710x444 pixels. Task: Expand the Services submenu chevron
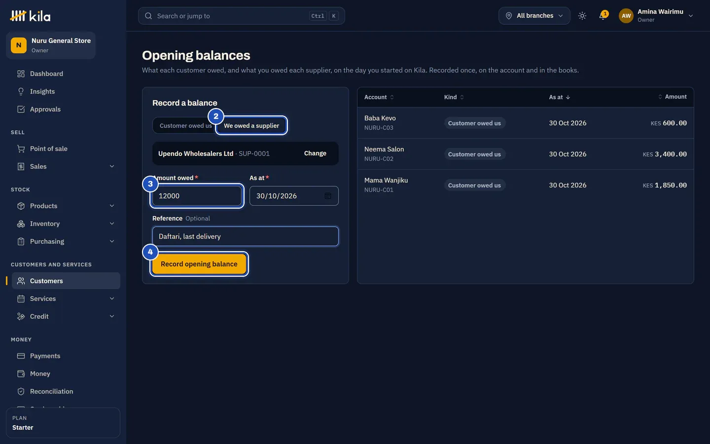[112, 298]
